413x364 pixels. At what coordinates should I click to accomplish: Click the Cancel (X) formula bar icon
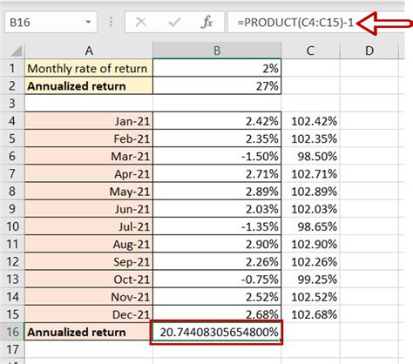[x=141, y=22]
